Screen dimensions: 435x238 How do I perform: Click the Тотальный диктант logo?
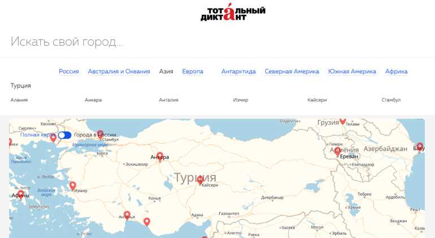233,13
